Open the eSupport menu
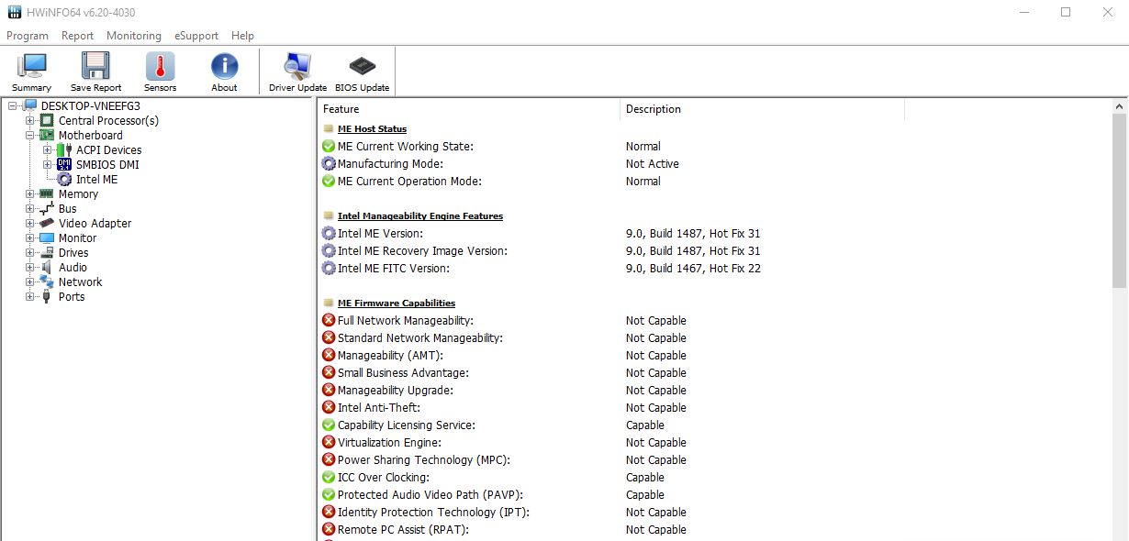This screenshot has width=1129, height=541. [x=196, y=36]
